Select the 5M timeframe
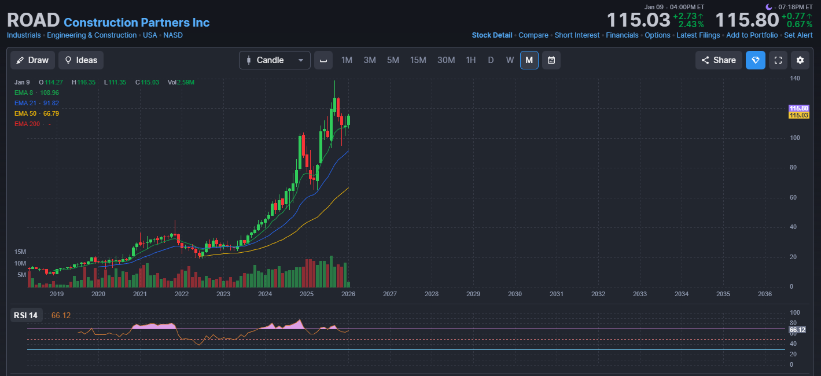 393,60
